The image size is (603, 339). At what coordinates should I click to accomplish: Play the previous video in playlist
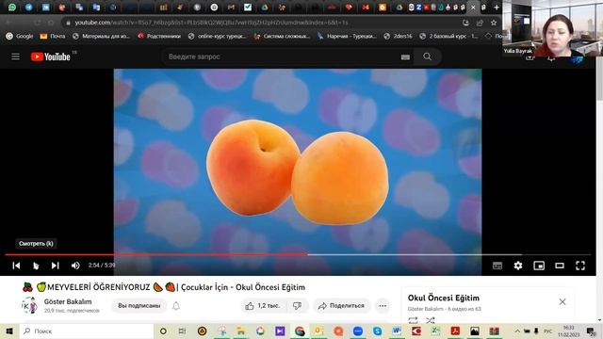[16, 266]
